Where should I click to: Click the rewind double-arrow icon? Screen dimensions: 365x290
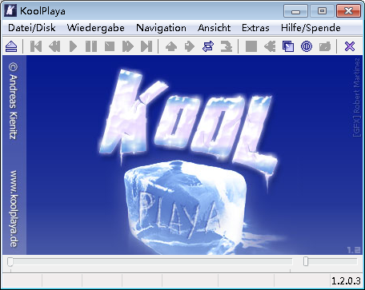click(x=54, y=46)
